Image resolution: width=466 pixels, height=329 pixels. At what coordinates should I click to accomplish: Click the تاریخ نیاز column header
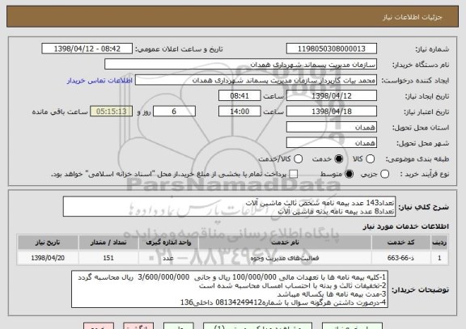coord(48,243)
